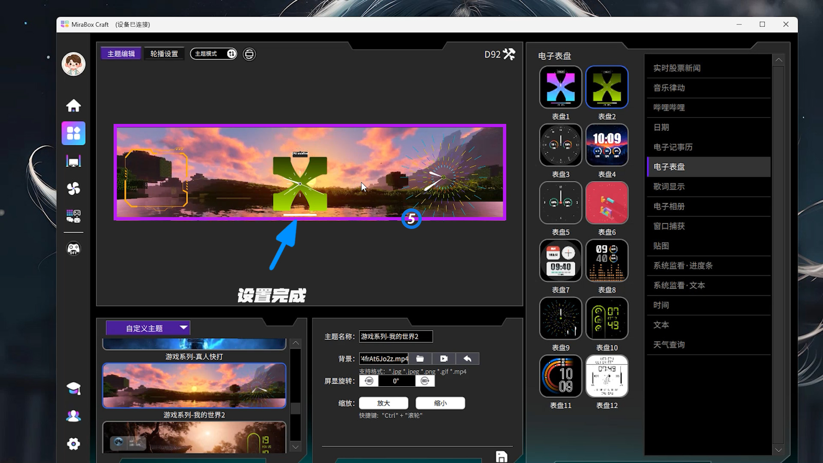823x463 pixels.
Task: Open 实时股票新闻 widget category
Action: tap(709, 68)
